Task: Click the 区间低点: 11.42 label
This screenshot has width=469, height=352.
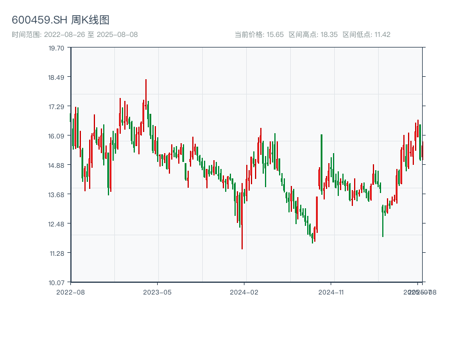Action: (x=366, y=35)
